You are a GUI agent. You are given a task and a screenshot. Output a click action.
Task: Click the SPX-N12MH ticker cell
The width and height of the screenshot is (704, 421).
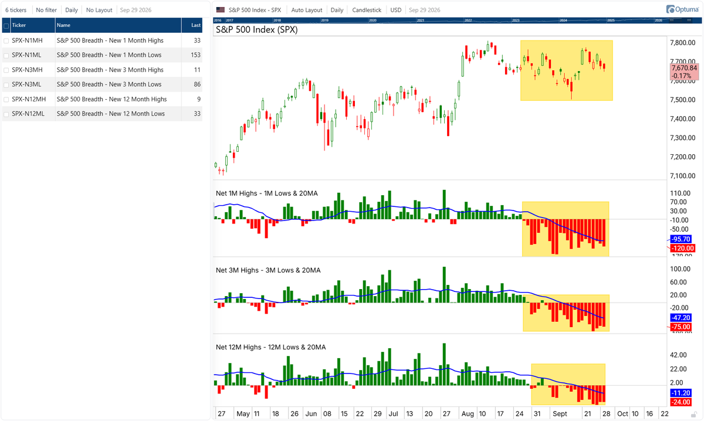(28, 99)
